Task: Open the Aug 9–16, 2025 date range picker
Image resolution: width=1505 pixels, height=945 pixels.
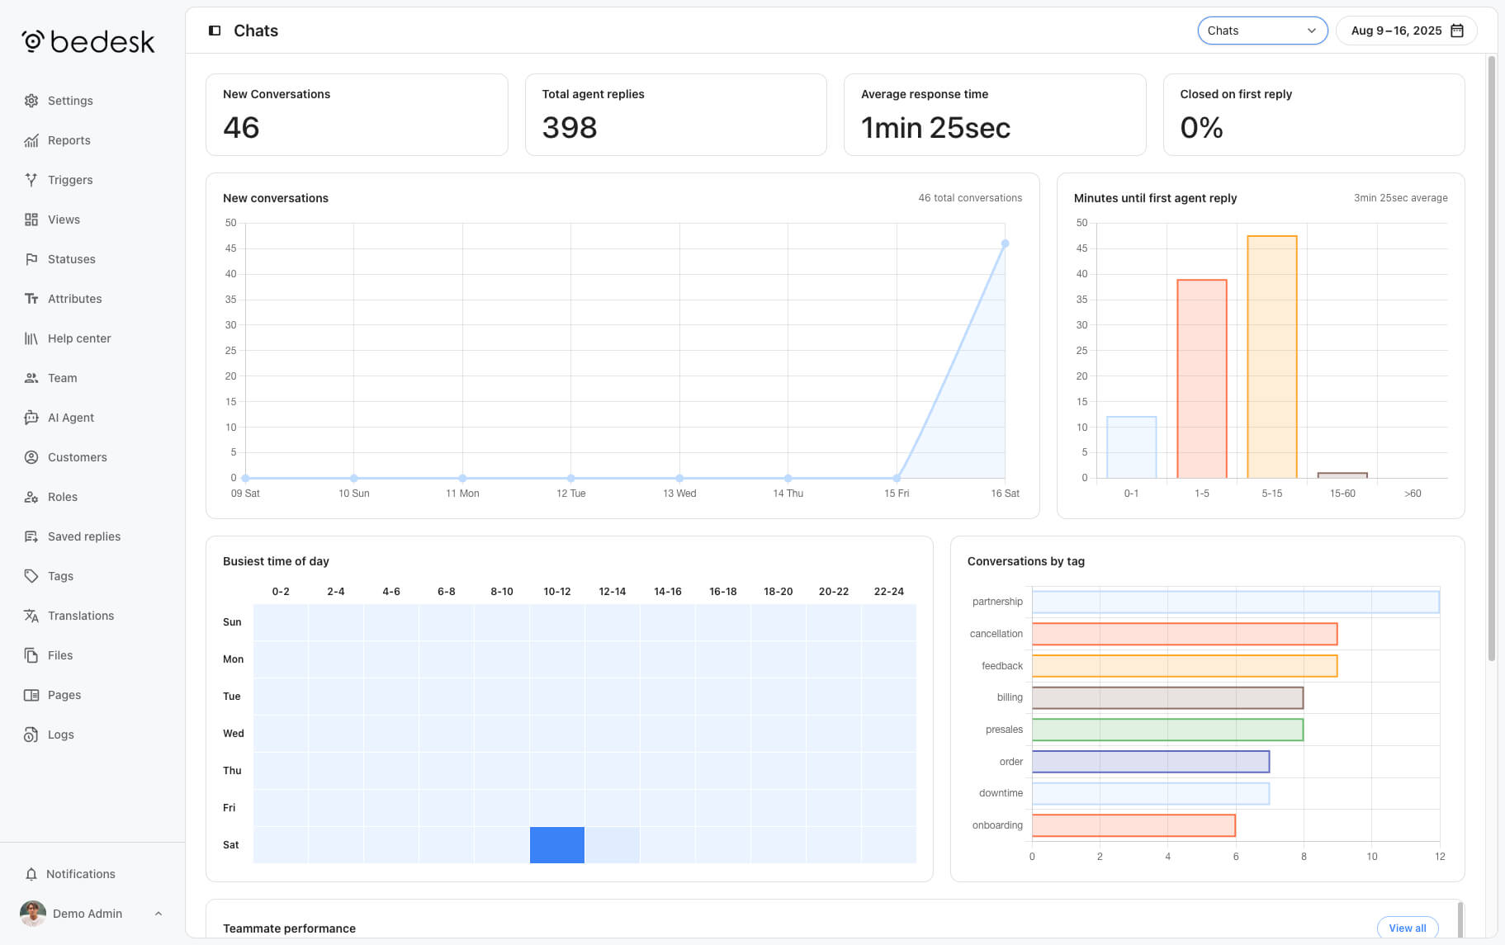Action: click(x=1406, y=31)
